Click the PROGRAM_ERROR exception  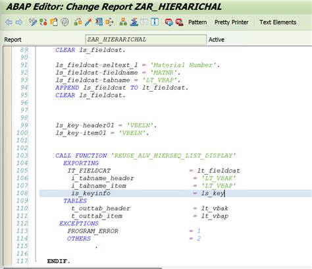coord(93,231)
